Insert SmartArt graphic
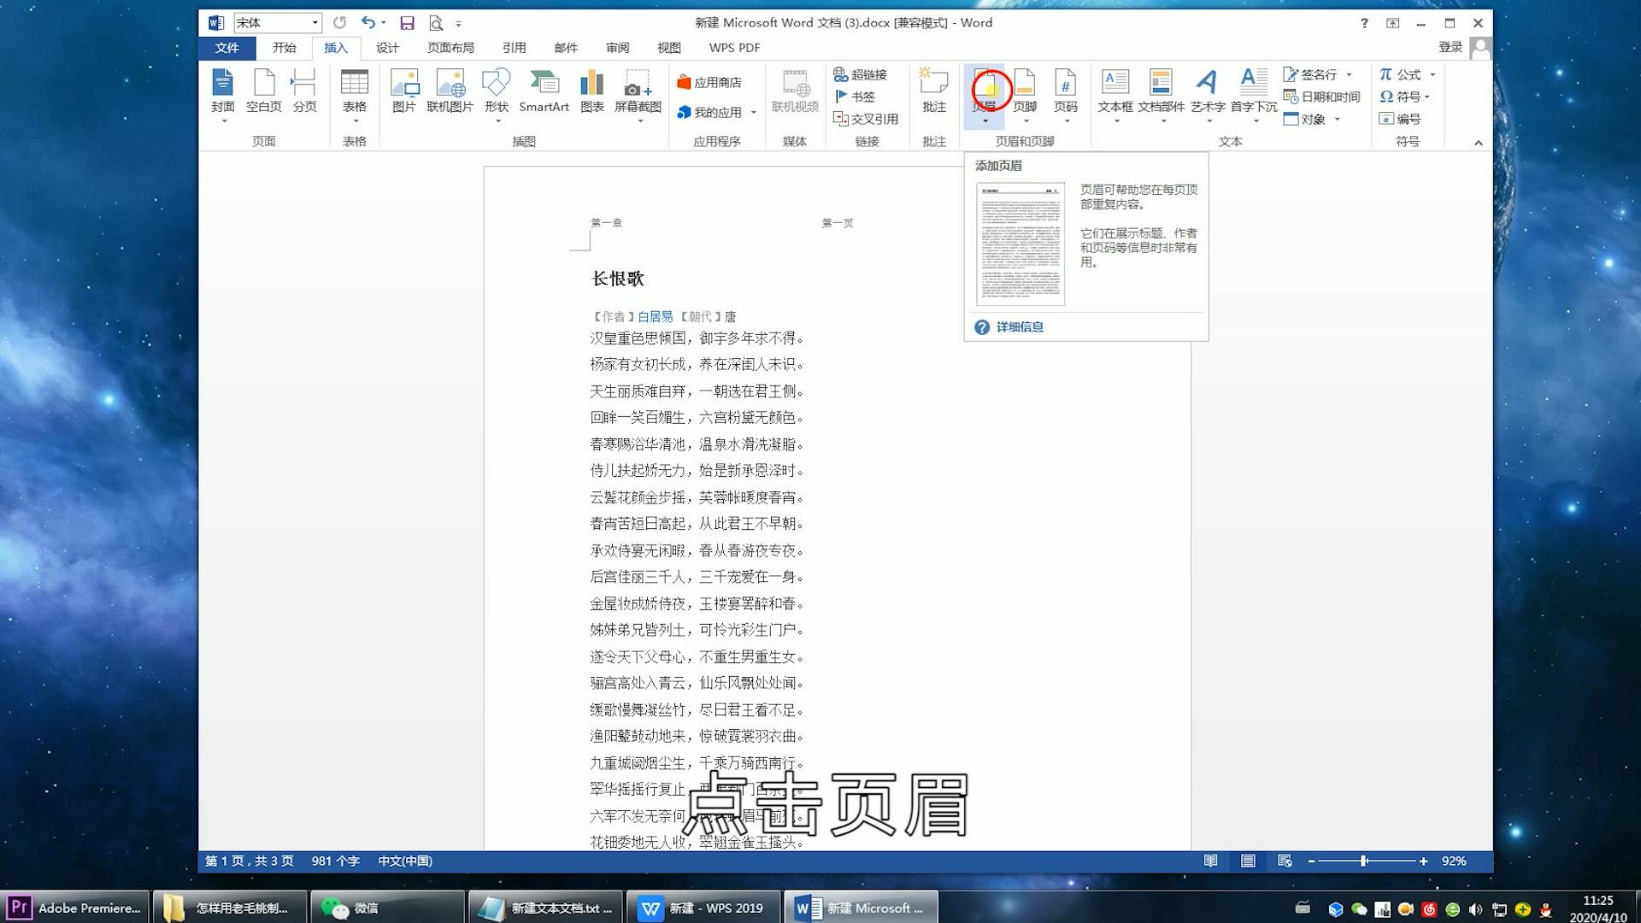Viewport: 1641px width, 923px height. point(544,92)
